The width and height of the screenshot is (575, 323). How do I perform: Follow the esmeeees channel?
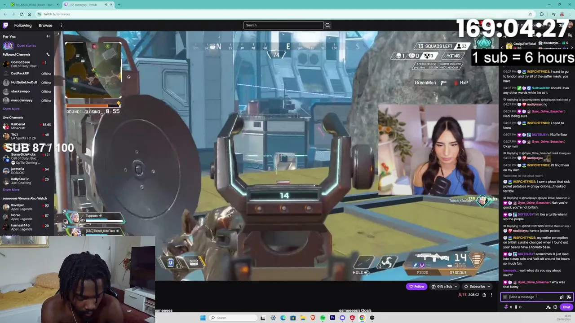pyautogui.click(x=416, y=286)
